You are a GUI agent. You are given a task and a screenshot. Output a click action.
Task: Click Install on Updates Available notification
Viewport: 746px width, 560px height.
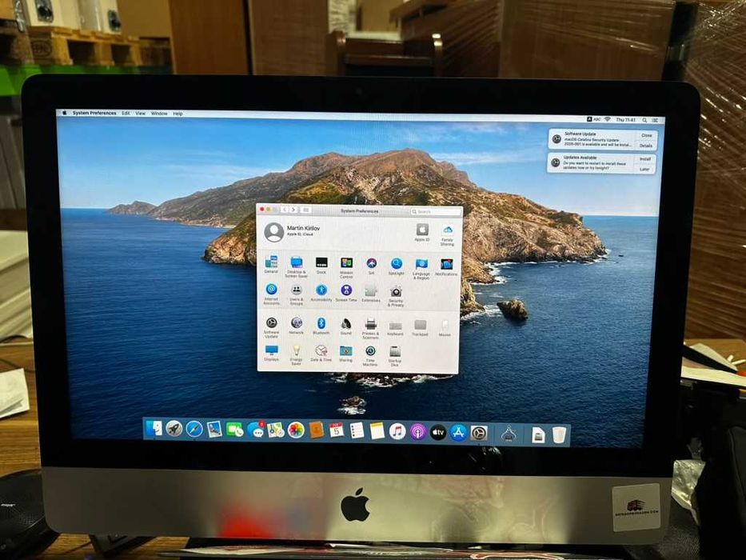(x=644, y=158)
